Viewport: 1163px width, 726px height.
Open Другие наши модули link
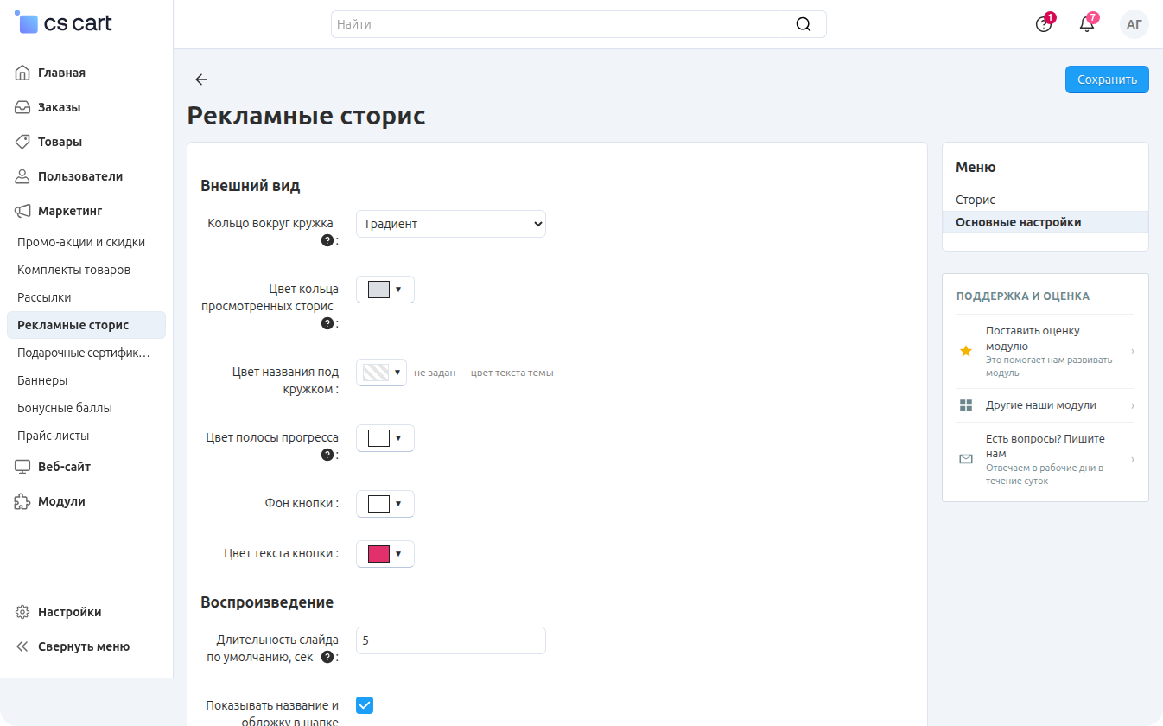coord(1045,405)
